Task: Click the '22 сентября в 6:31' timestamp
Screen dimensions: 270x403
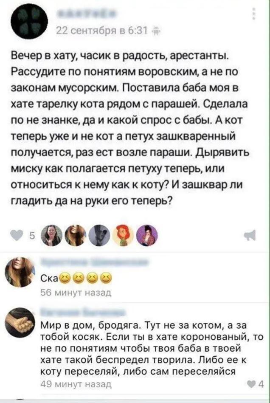Action: click(x=102, y=32)
